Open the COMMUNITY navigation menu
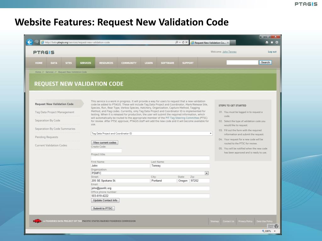 coord(129,63)
